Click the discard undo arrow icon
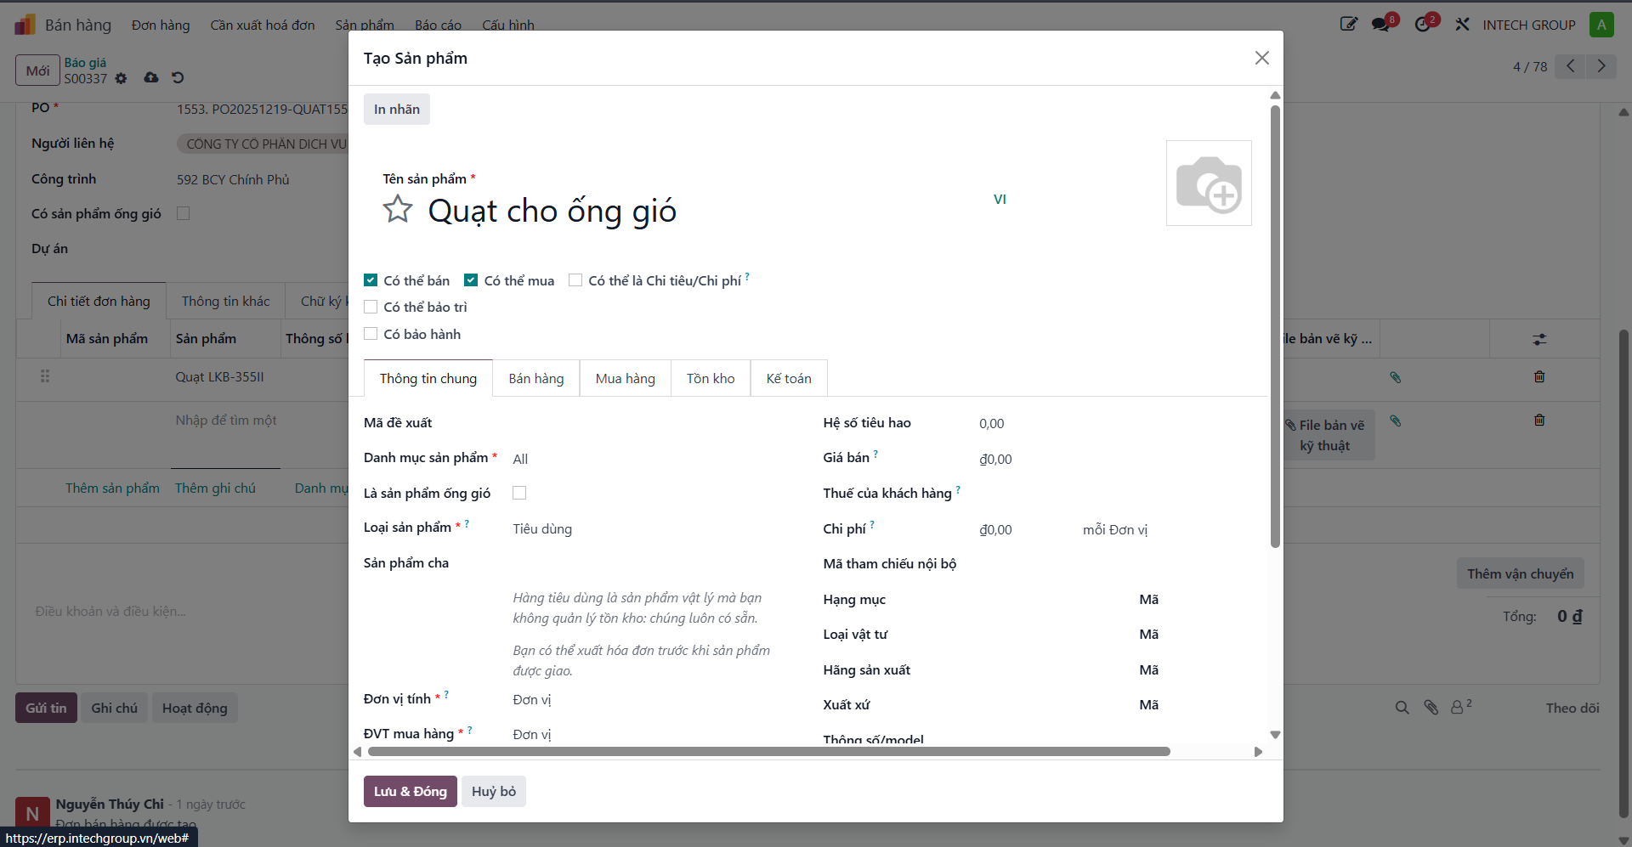This screenshot has height=847, width=1632. [178, 77]
